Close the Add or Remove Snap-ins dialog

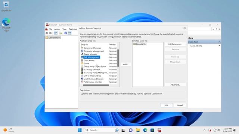pos(185,28)
